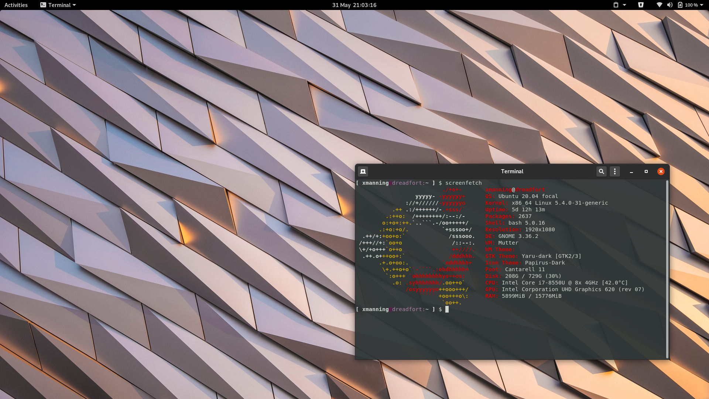Expand the system menu arrow
The width and height of the screenshot is (709, 399).
point(702,5)
